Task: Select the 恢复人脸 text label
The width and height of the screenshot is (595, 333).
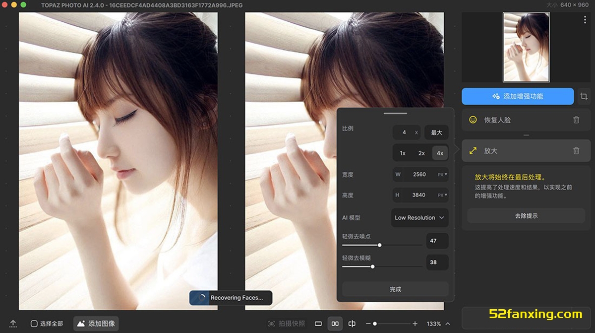Action: click(x=497, y=120)
